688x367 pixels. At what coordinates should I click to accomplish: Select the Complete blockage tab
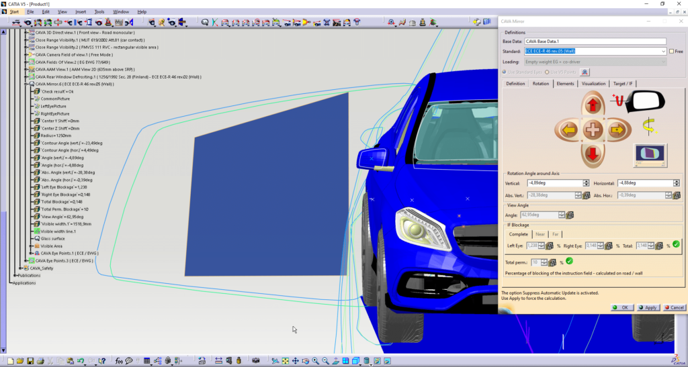point(518,234)
